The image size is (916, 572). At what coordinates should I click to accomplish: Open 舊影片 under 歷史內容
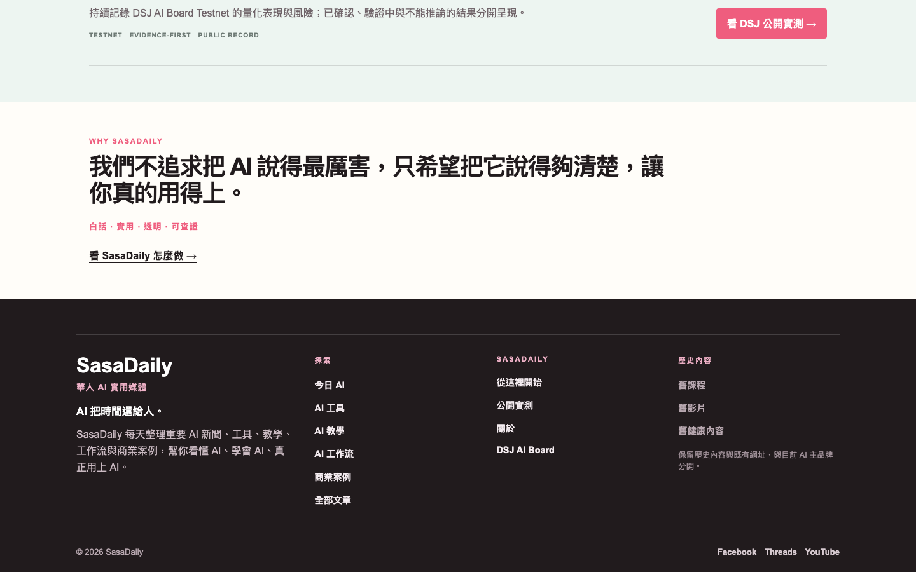(x=691, y=408)
